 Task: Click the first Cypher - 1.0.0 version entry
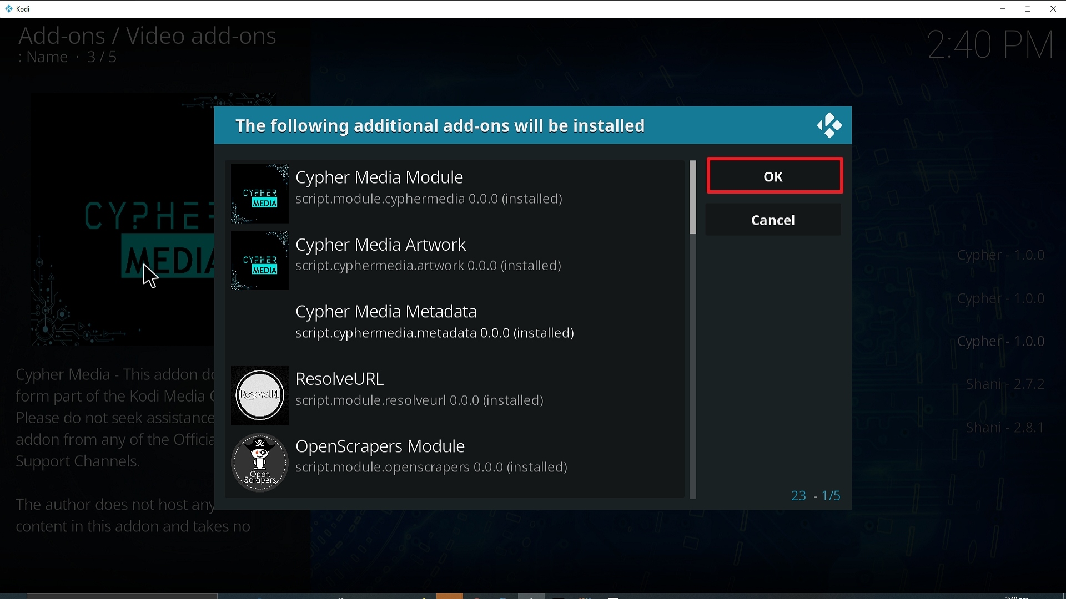(x=1000, y=255)
